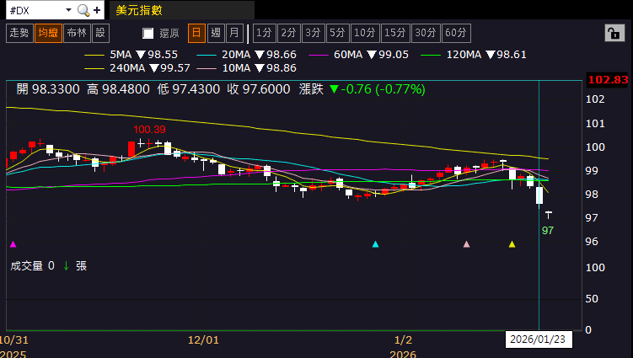Click the tall red candle below 100.39
The width and height of the screenshot is (633, 358).
pos(131,149)
